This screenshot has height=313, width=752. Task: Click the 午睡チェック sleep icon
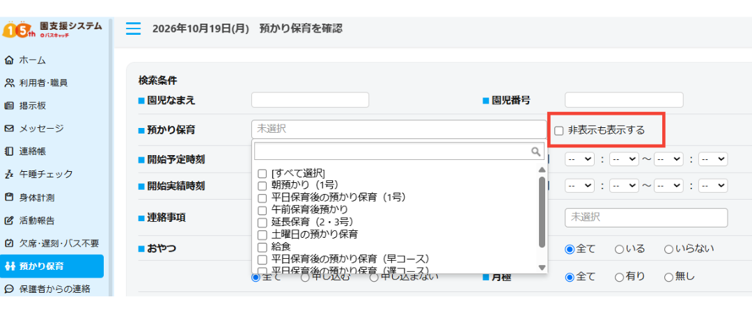pos(8,174)
